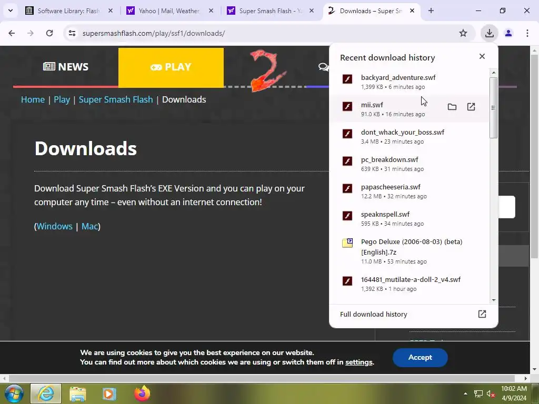
Task: Click the network status tray icon
Action: 478,394
